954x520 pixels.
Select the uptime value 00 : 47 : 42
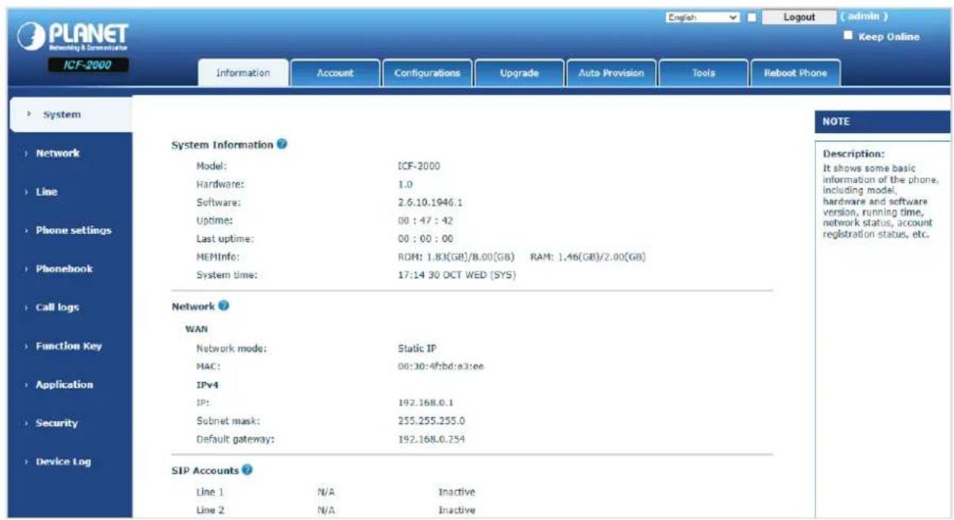click(425, 220)
